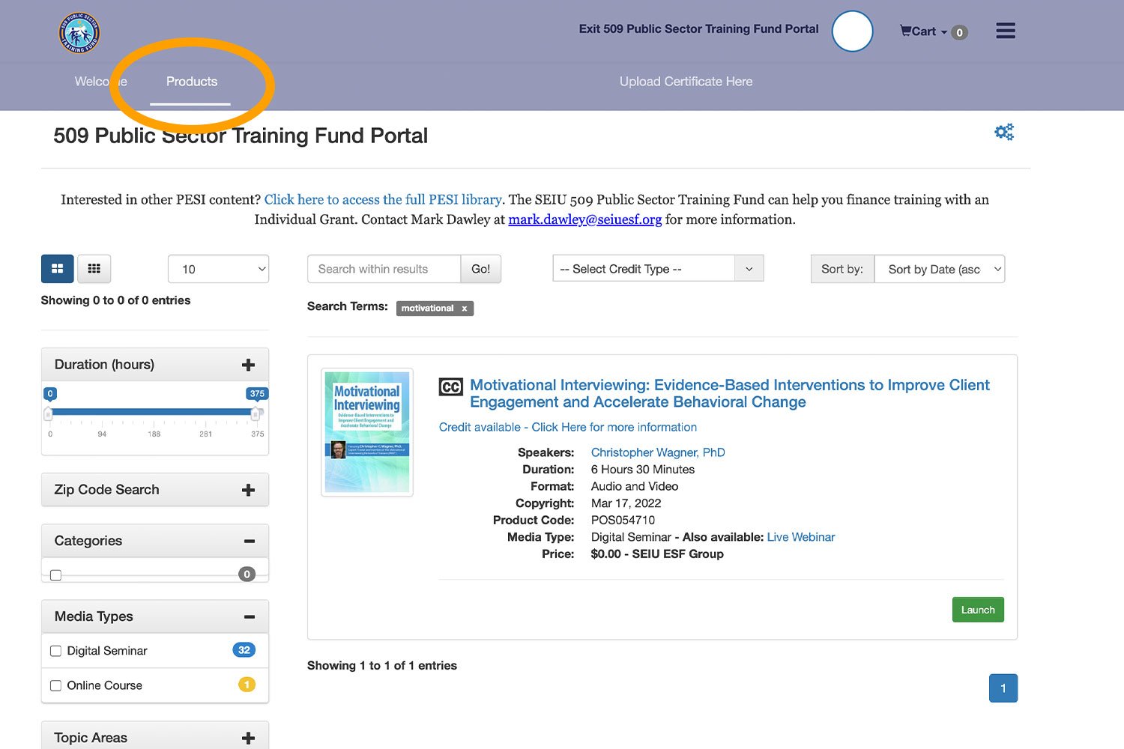The width and height of the screenshot is (1124, 749).
Task: Check the empty Categories checkbox
Action: [55, 575]
